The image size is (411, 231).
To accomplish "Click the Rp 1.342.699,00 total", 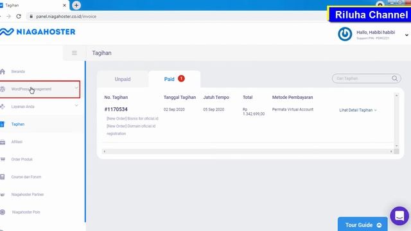I will click(254, 112).
